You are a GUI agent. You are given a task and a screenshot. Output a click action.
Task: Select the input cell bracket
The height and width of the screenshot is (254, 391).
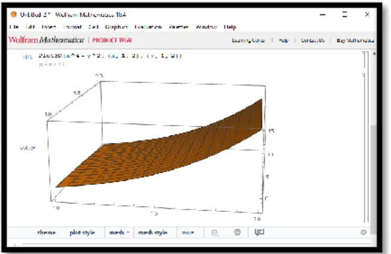365,59
